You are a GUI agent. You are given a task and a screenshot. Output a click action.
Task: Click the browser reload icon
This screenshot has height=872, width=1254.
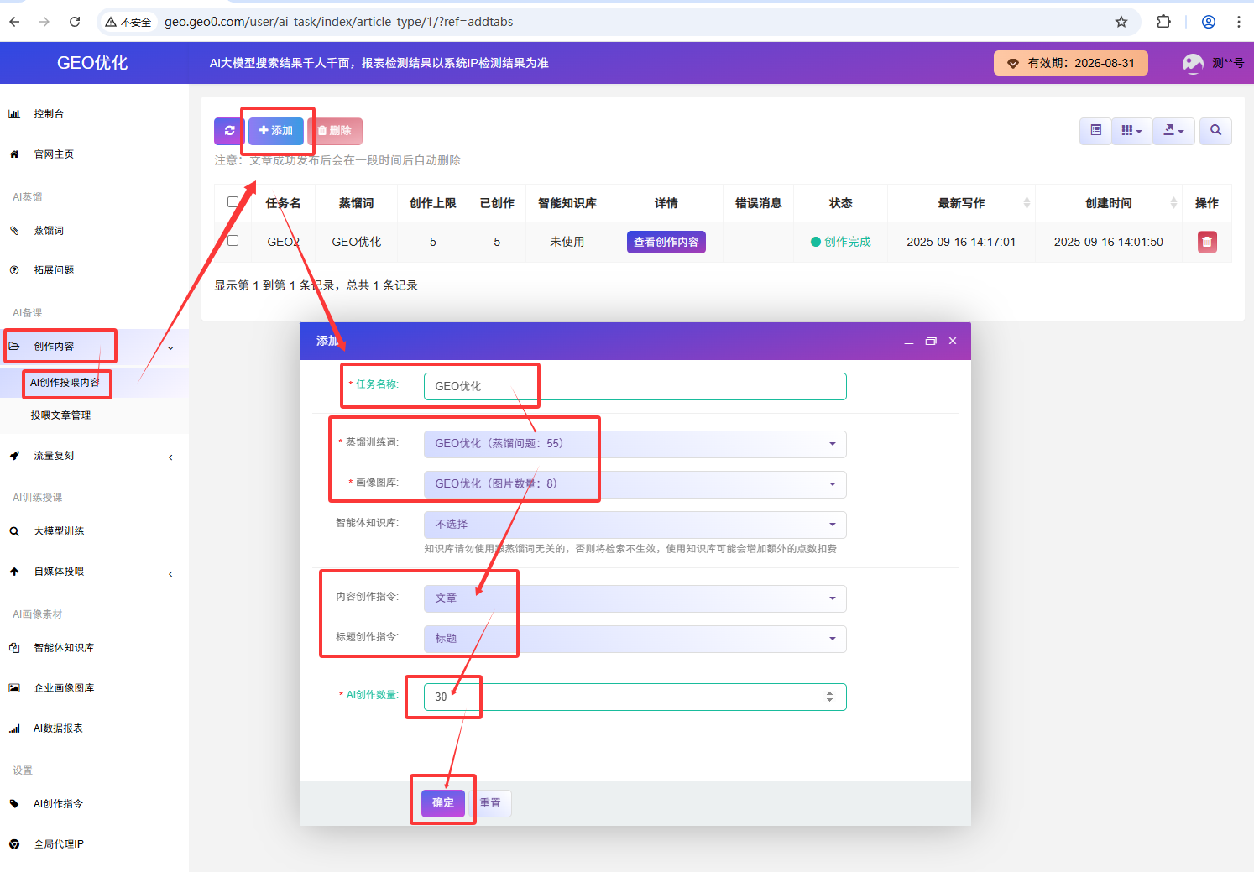click(x=75, y=22)
